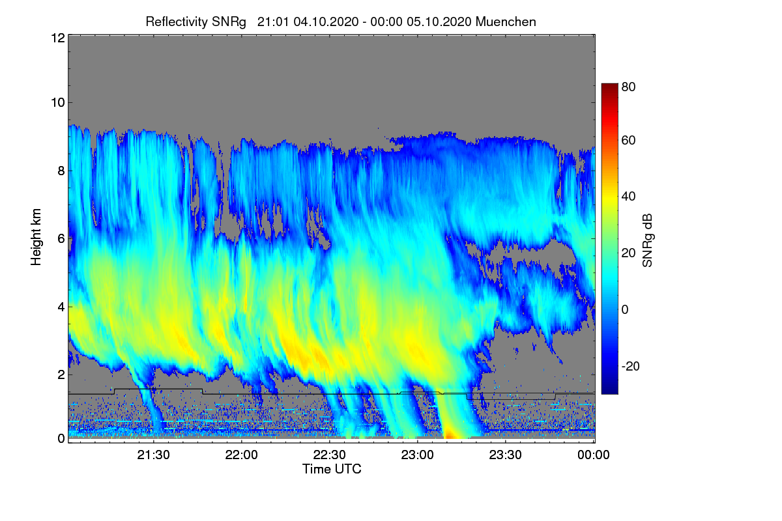The image size is (782, 521).
Task: Click the colorbar value 40
Action: tap(628, 197)
